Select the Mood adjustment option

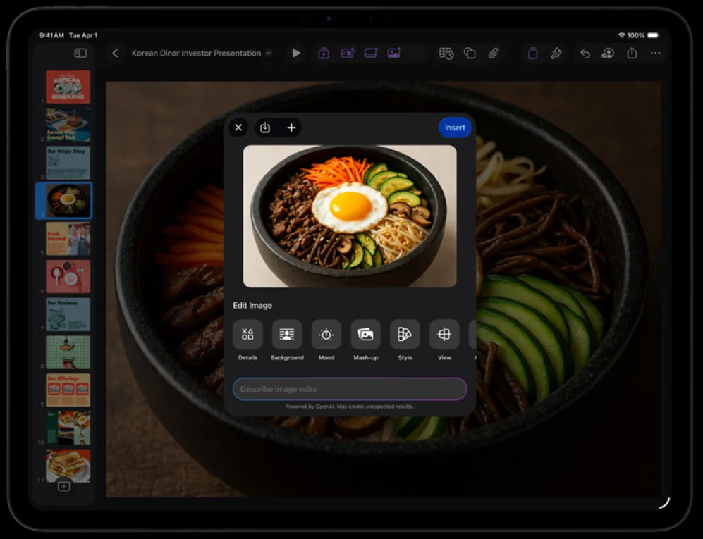[x=326, y=335]
